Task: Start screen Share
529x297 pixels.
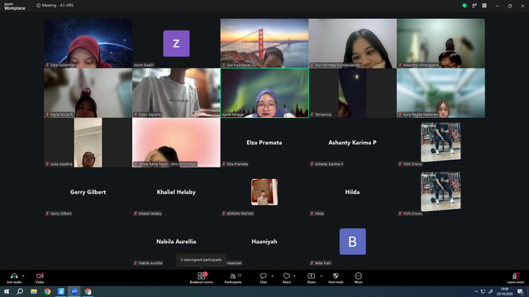Action: tap(311, 278)
